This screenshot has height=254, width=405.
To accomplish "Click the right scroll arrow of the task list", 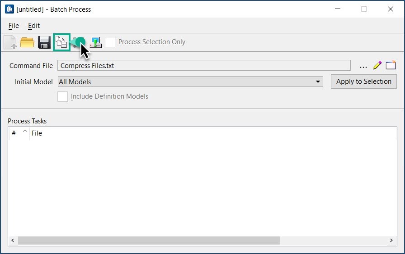I will pyautogui.click(x=391, y=241).
